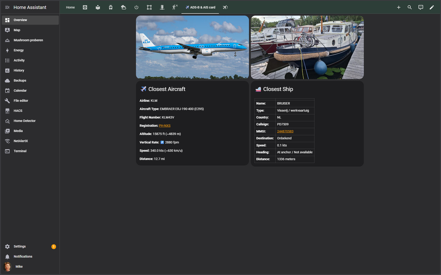The image size is (441, 275).
Task: Select the vector square icon tab
Action: pyautogui.click(x=149, y=7)
